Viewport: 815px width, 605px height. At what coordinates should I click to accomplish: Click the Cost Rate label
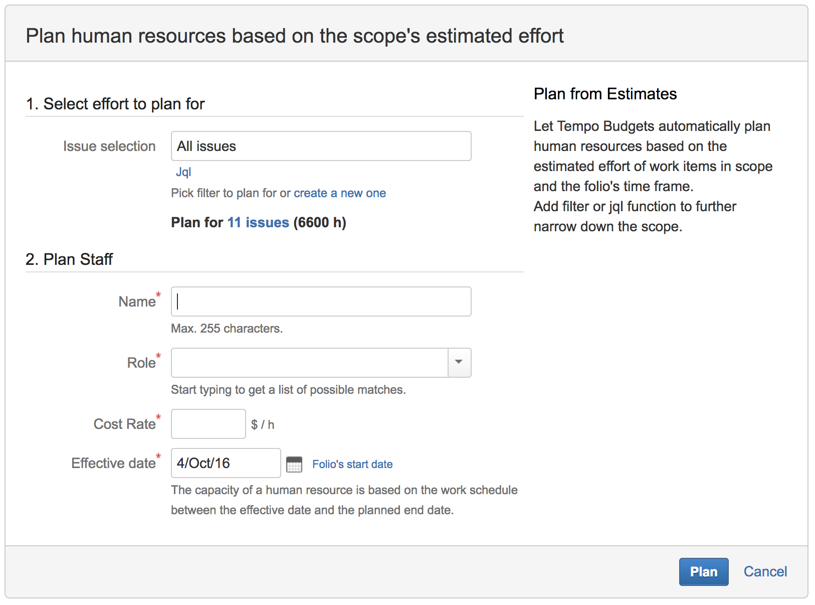pos(124,424)
